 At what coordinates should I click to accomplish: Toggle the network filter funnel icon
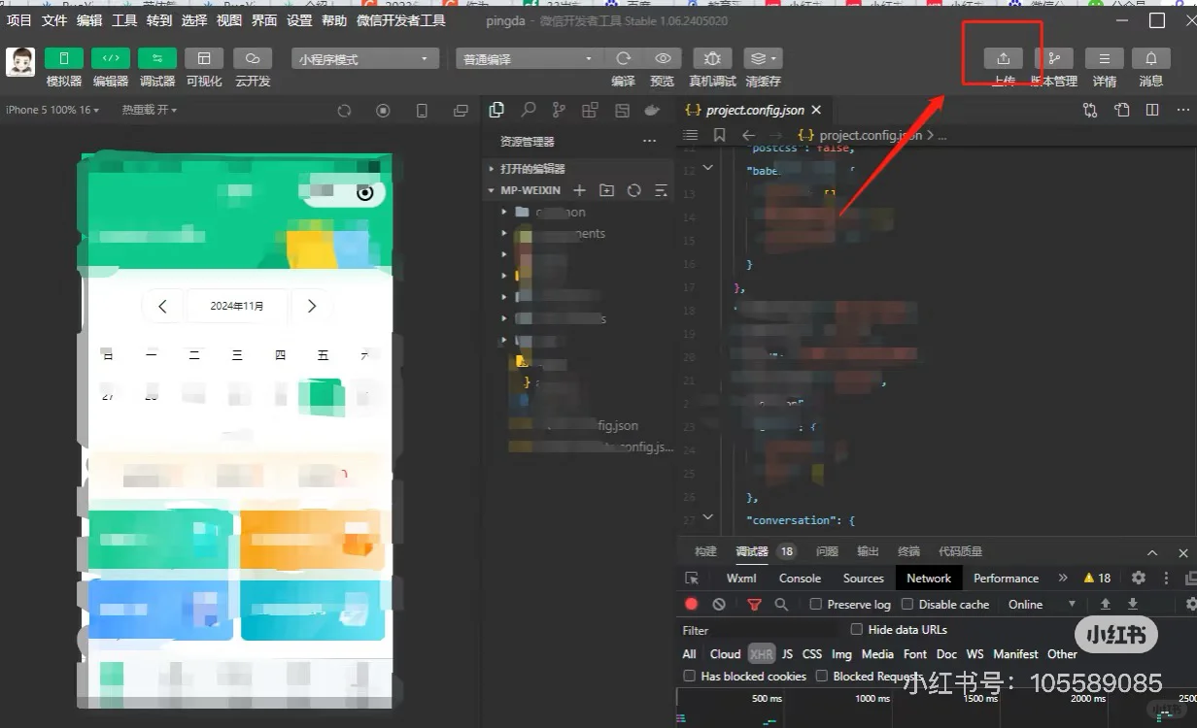pyautogui.click(x=754, y=604)
